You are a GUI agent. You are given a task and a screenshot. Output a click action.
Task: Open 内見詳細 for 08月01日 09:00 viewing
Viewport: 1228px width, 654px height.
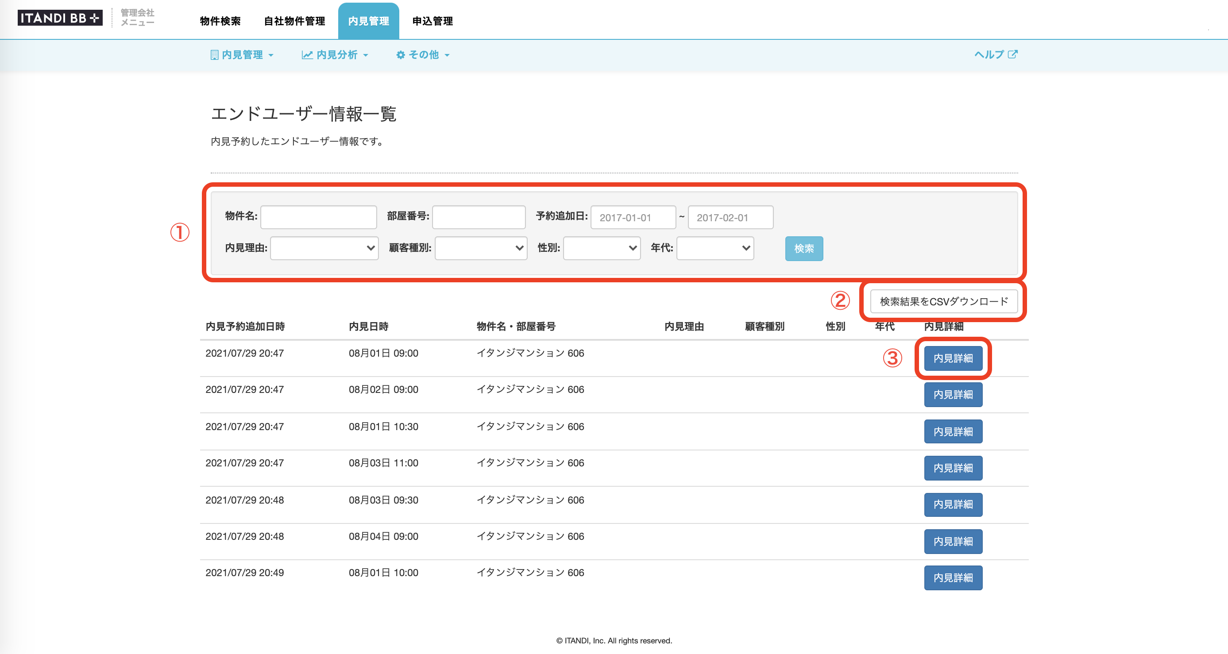pos(953,358)
